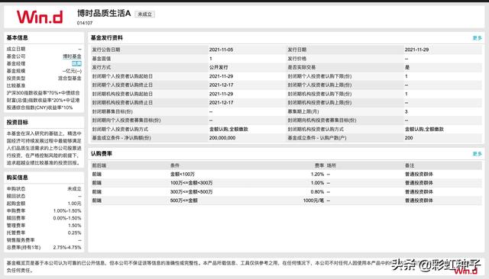The image size is (489, 279).
Task: Click the 基金规模 label
Action: 16,71
